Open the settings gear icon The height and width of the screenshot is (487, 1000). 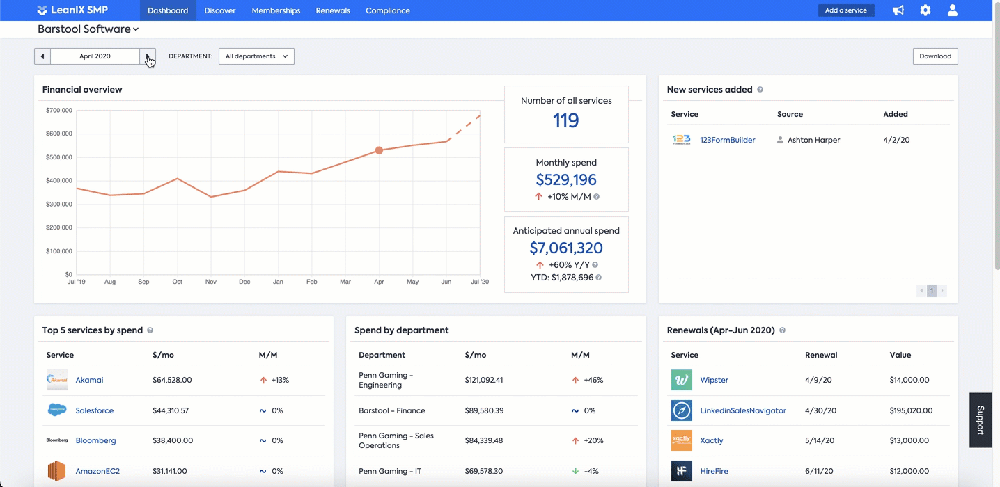[x=925, y=10]
